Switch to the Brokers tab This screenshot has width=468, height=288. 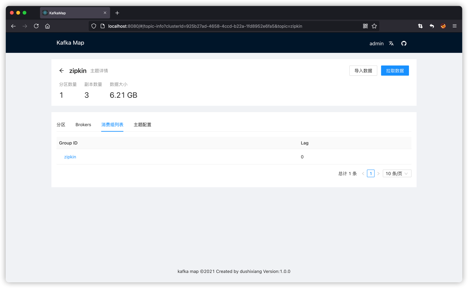(83, 125)
